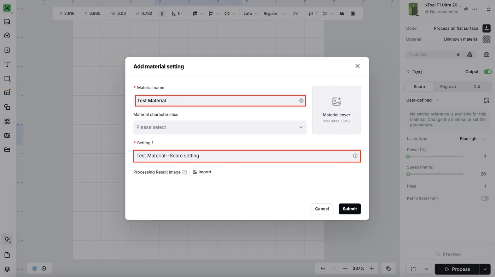Click the Import button for result image
The image size is (495, 277).
point(202,172)
